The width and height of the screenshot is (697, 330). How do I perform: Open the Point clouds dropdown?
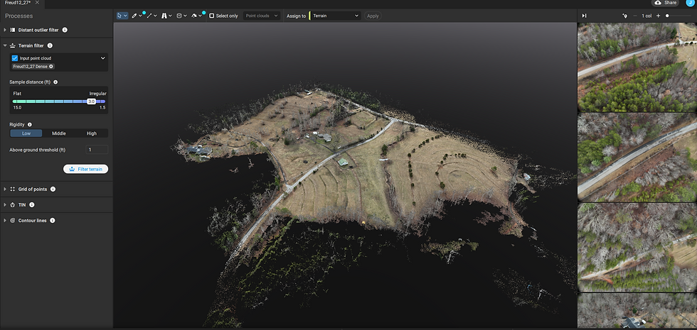tap(262, 16)
